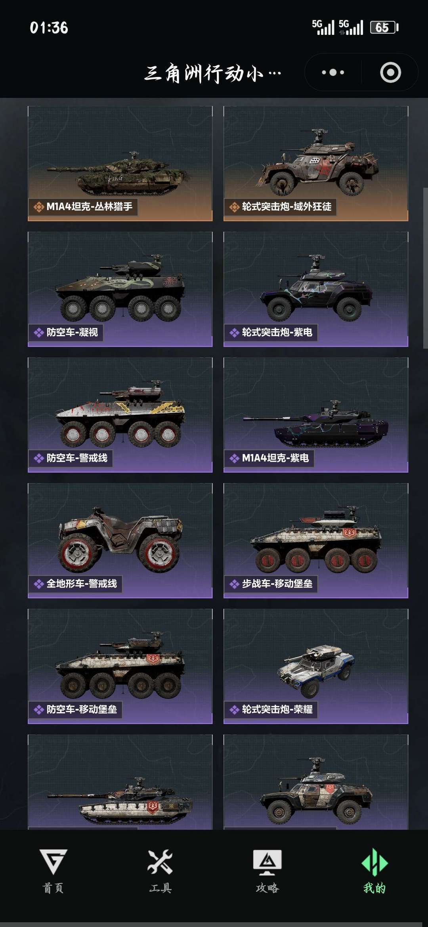Click the page scrollbar on the right edge
The image size is (428, 927).
(x=425, y=268)
